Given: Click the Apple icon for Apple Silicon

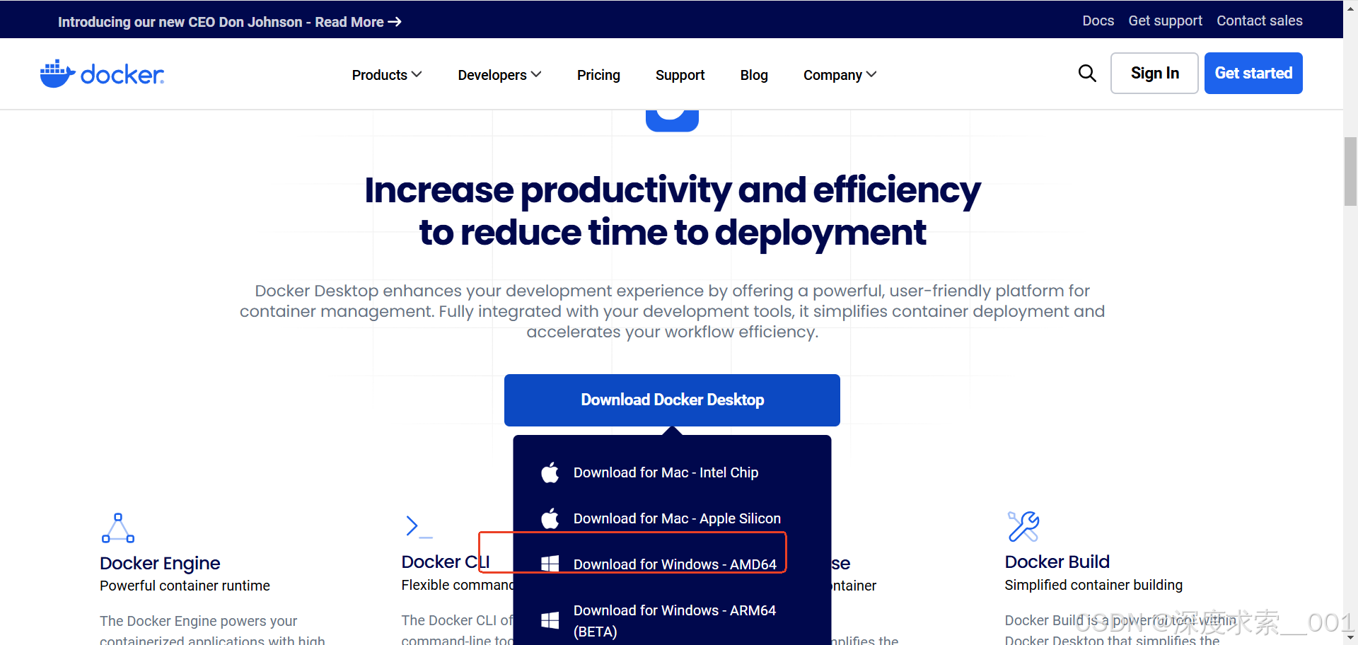Looking at the screenshot, I should point(550,518).
